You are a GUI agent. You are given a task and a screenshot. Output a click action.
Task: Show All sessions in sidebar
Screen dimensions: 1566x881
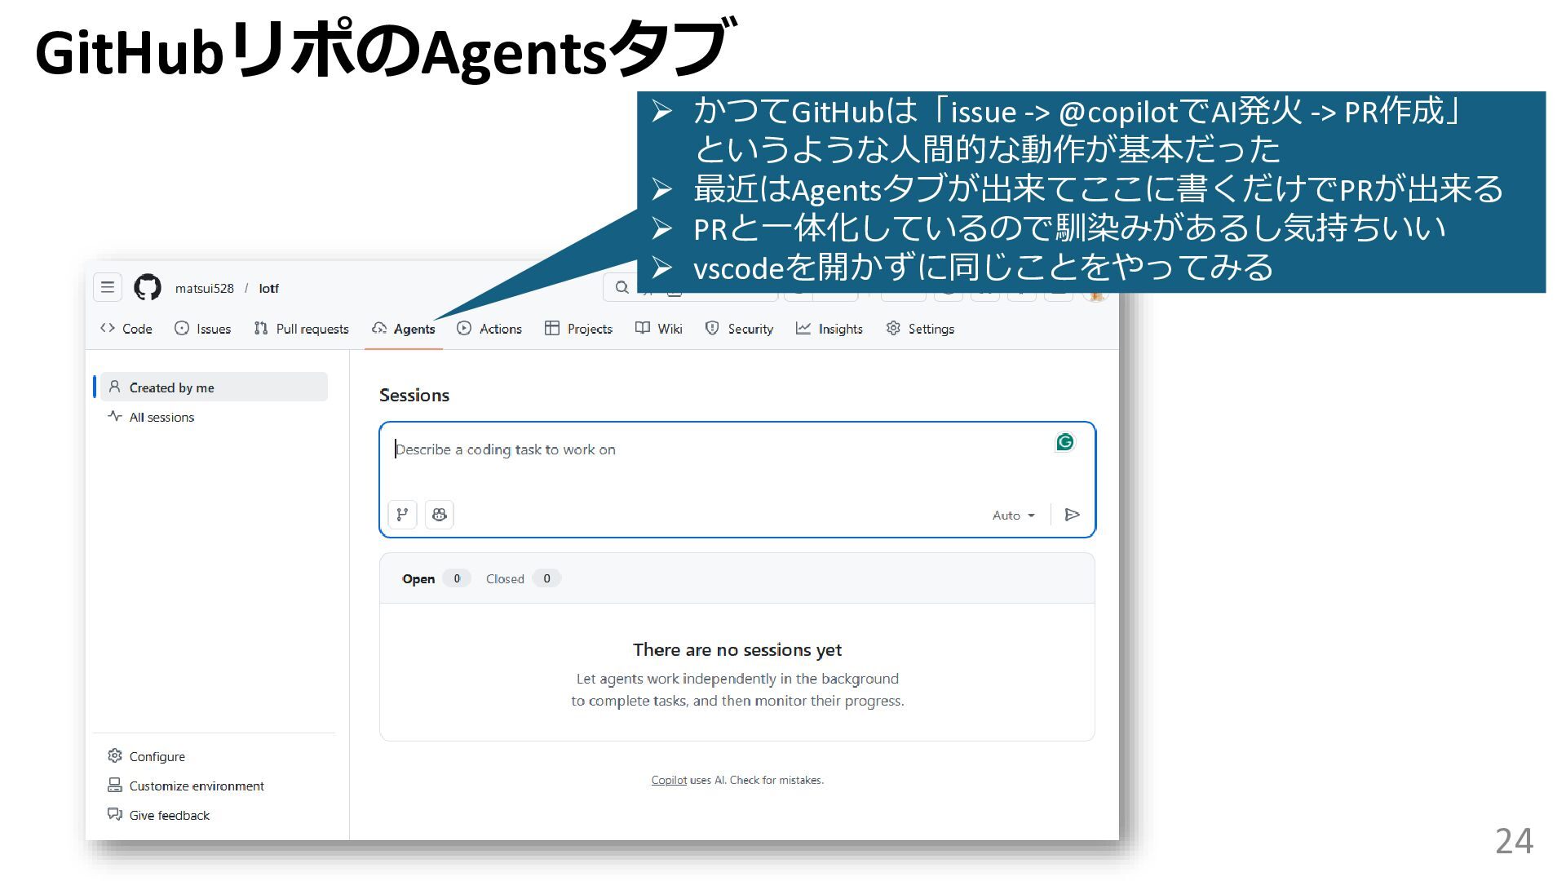point(161,417)
